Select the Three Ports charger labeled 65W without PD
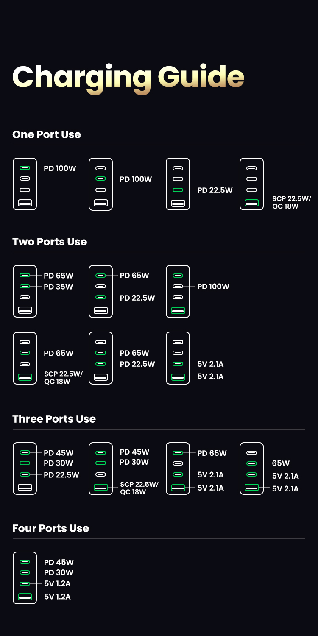 (251, 469)
